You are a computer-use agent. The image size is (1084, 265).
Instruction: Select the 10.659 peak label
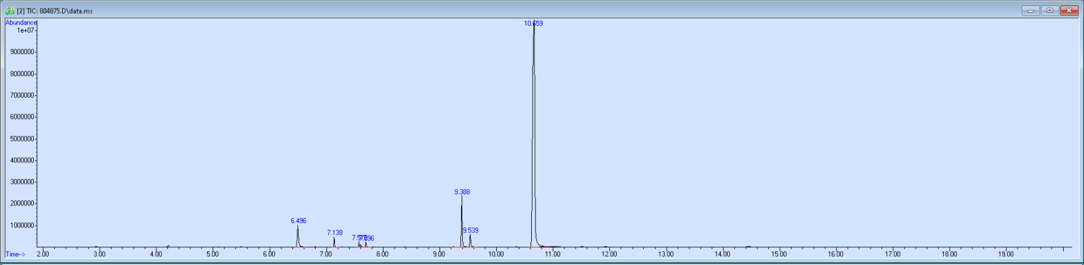coord(533,23)
